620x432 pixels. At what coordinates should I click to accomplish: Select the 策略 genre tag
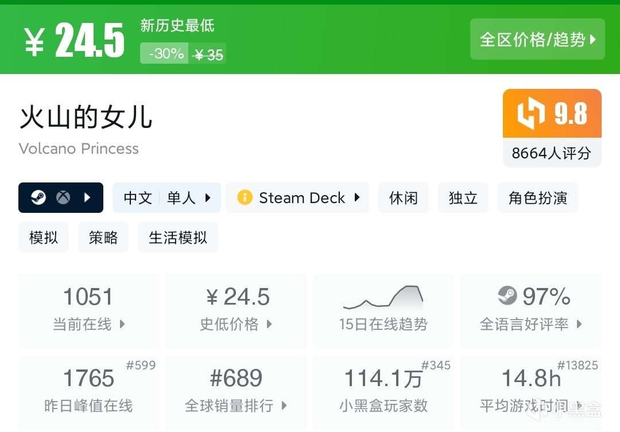pyautogui.click(x=103, y=238)
